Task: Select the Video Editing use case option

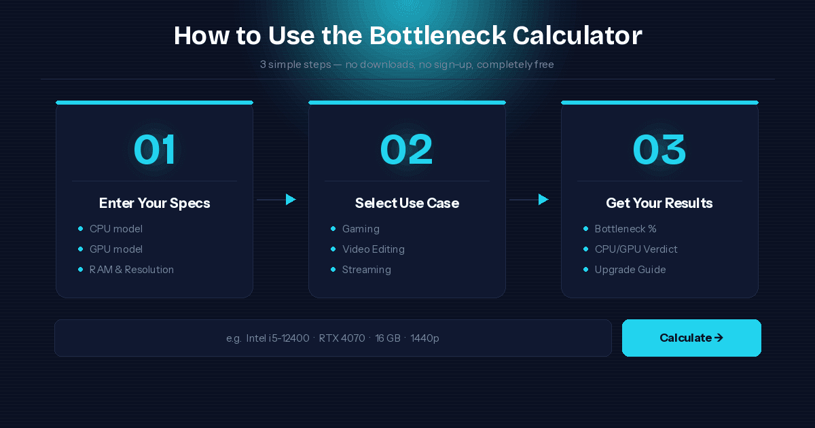Action: click(374, 249)
